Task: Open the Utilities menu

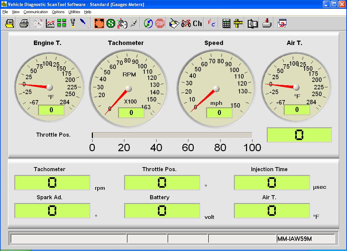Action: (x=74, y=12)
